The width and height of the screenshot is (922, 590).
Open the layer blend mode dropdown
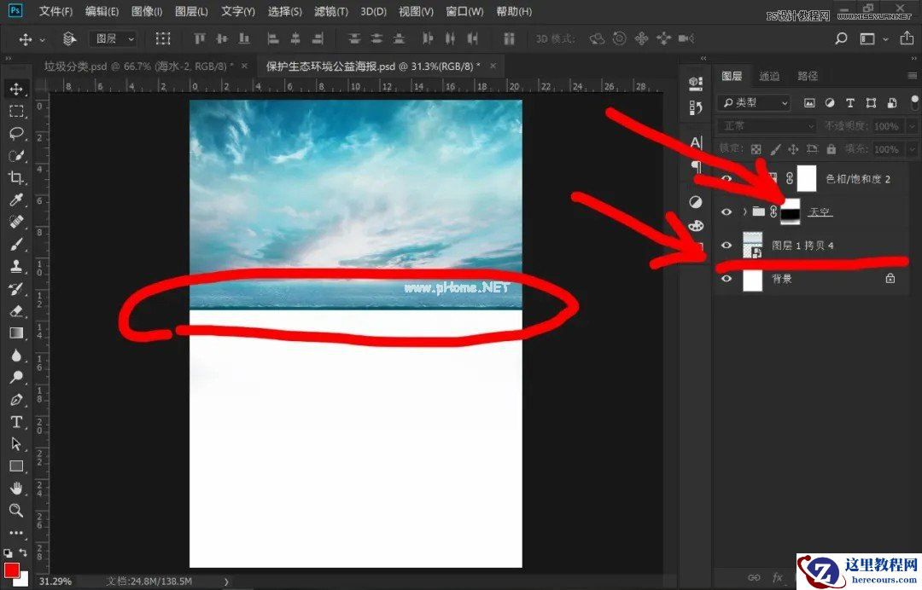tap(764, 125)
